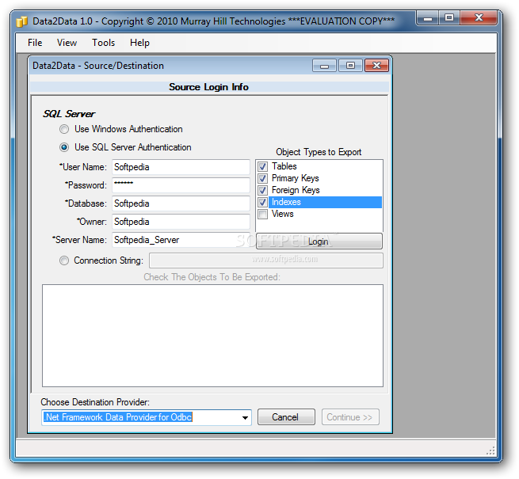Open the Tools menu
Viewport: 519px width, 479px height.
pos(103,43)
